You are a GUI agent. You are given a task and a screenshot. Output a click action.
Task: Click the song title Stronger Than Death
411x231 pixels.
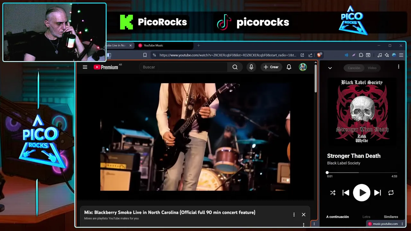pos(354,156)
